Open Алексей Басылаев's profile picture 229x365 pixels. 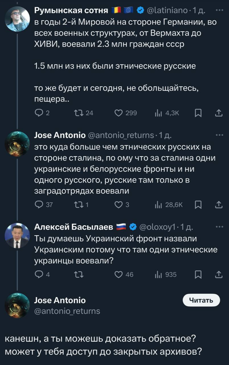click(17, 235)
